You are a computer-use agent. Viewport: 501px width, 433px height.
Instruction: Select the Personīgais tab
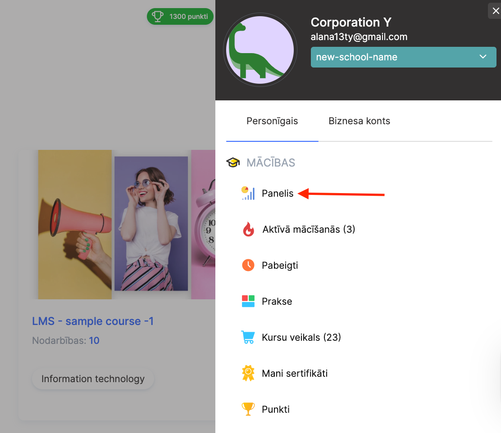click(272, 121)
